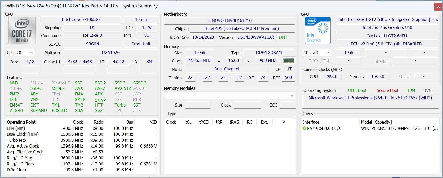Click the memory module chip icon
The height and width of the screenshot is (178, 443).
click(x=289, y=61)
